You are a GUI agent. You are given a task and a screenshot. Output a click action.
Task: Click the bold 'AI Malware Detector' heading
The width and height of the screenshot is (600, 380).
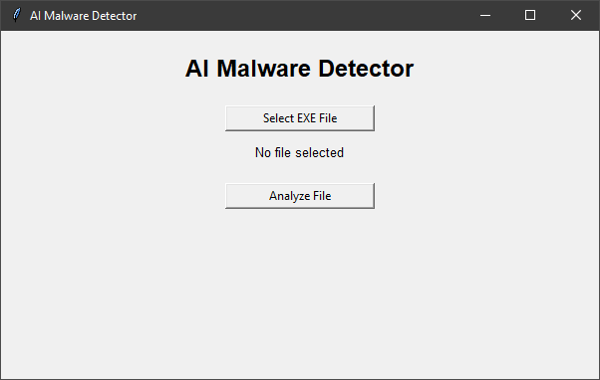coord(299,69)
